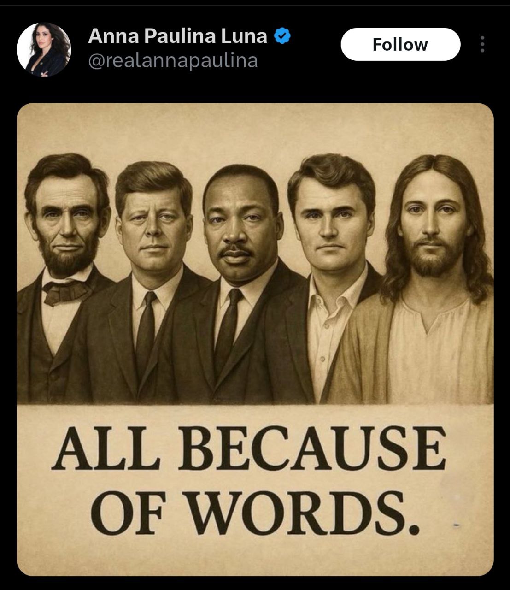Click the blue verified checkmark badge
Viewport: 510px width, 590px height.
[x=282, y=36]
